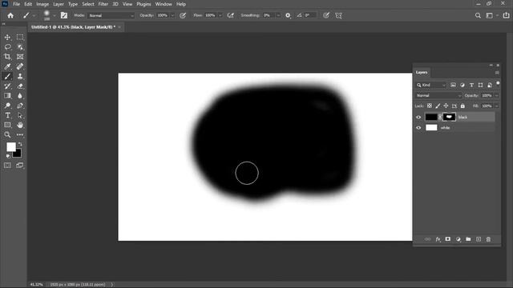
Task: Toggle symmetry paint options
Action: pyautogui.click(x=338, y=15)
